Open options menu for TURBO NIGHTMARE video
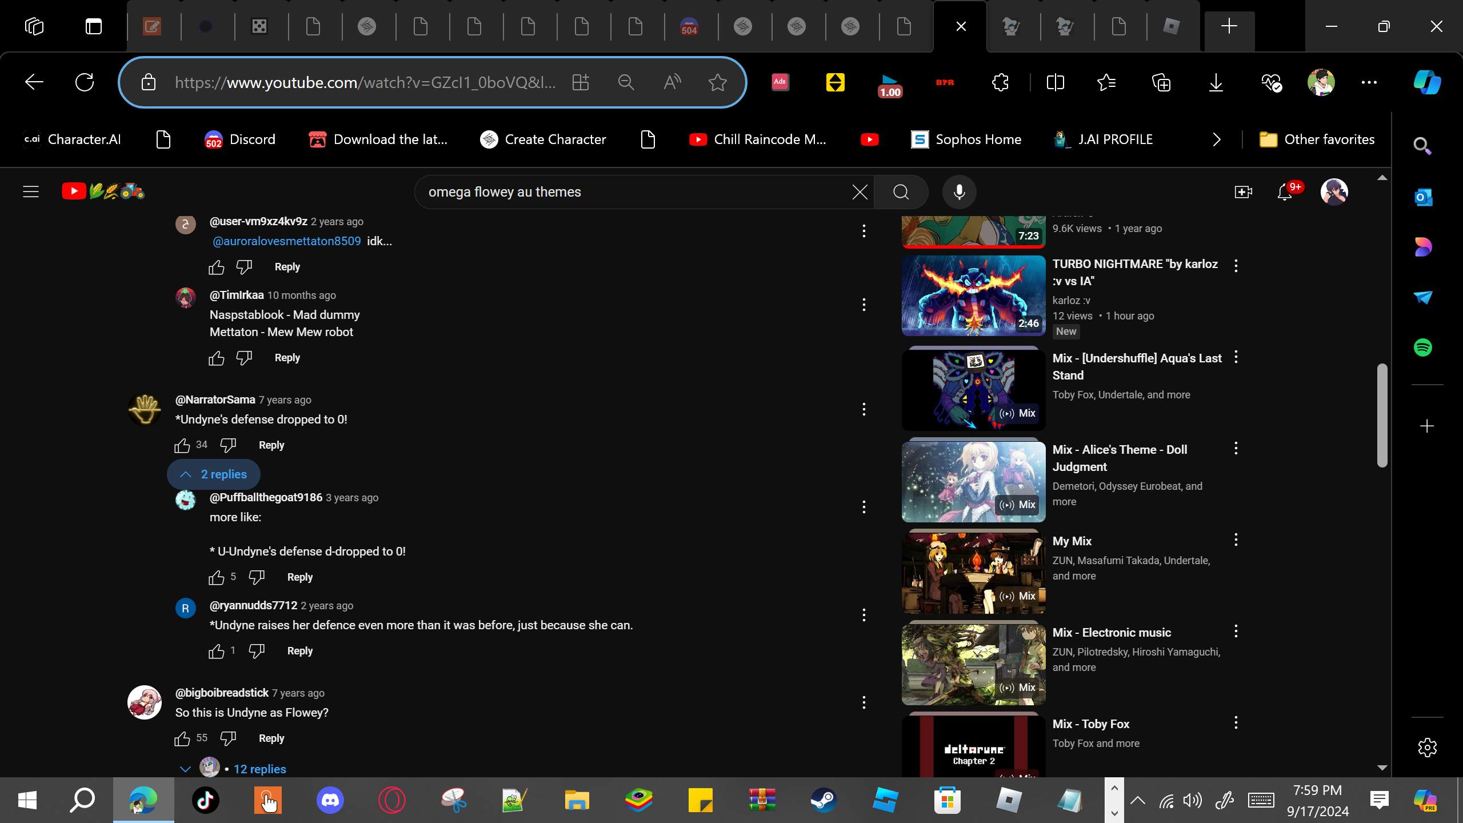1463x823 pixels. tap(1236, 266)
